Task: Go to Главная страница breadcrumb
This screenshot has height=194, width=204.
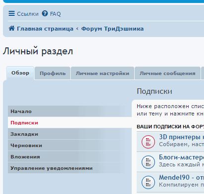Action: [x=45, y=29]
